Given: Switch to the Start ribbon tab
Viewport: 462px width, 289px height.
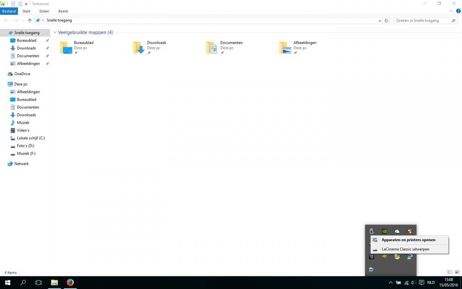Looking at the screenshot, I should (x=26, y=11).
